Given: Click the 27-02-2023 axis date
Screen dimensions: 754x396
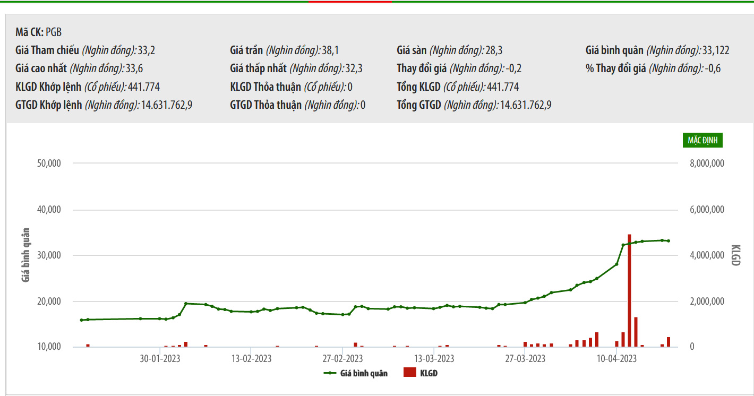Looking at the screenshot, I should (x=342, y=359).
